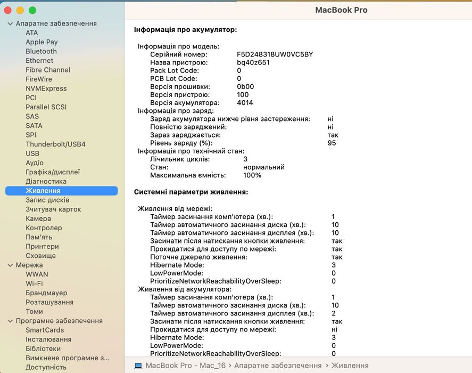472x373 pixels.
Task: Click device name value bq40z651
Action: click(253, 63)
